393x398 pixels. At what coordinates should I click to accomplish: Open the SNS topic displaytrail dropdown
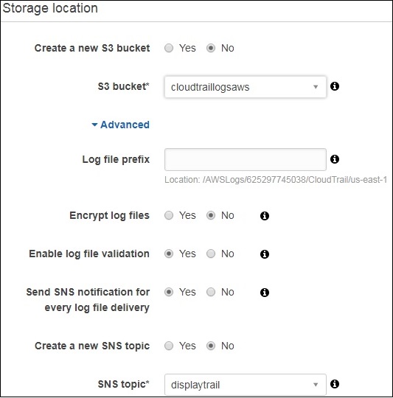coord(246,385)
